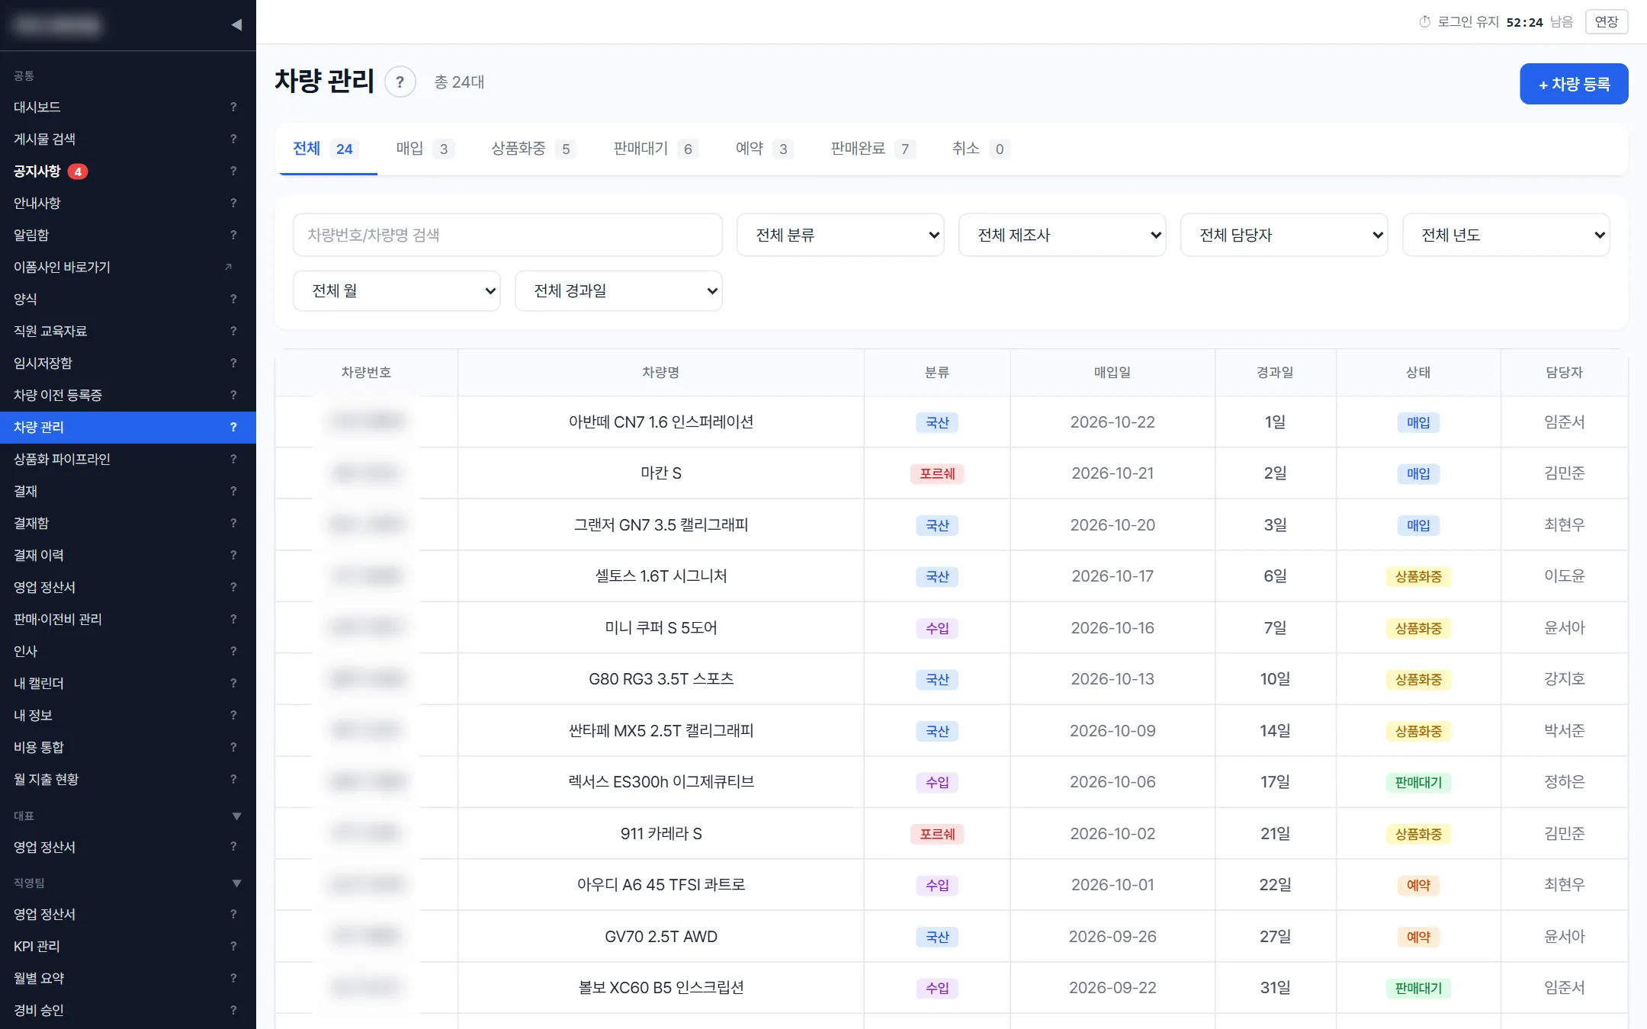Switch to the 예약 tab
Image resolution: width=1647 pixels, height=1029 pixels.
[x=764, y=149]
